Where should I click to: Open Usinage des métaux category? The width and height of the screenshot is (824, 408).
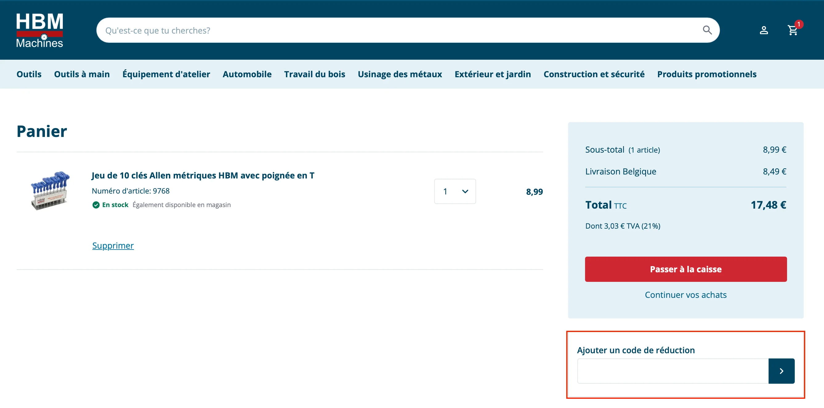coord(400,74)
